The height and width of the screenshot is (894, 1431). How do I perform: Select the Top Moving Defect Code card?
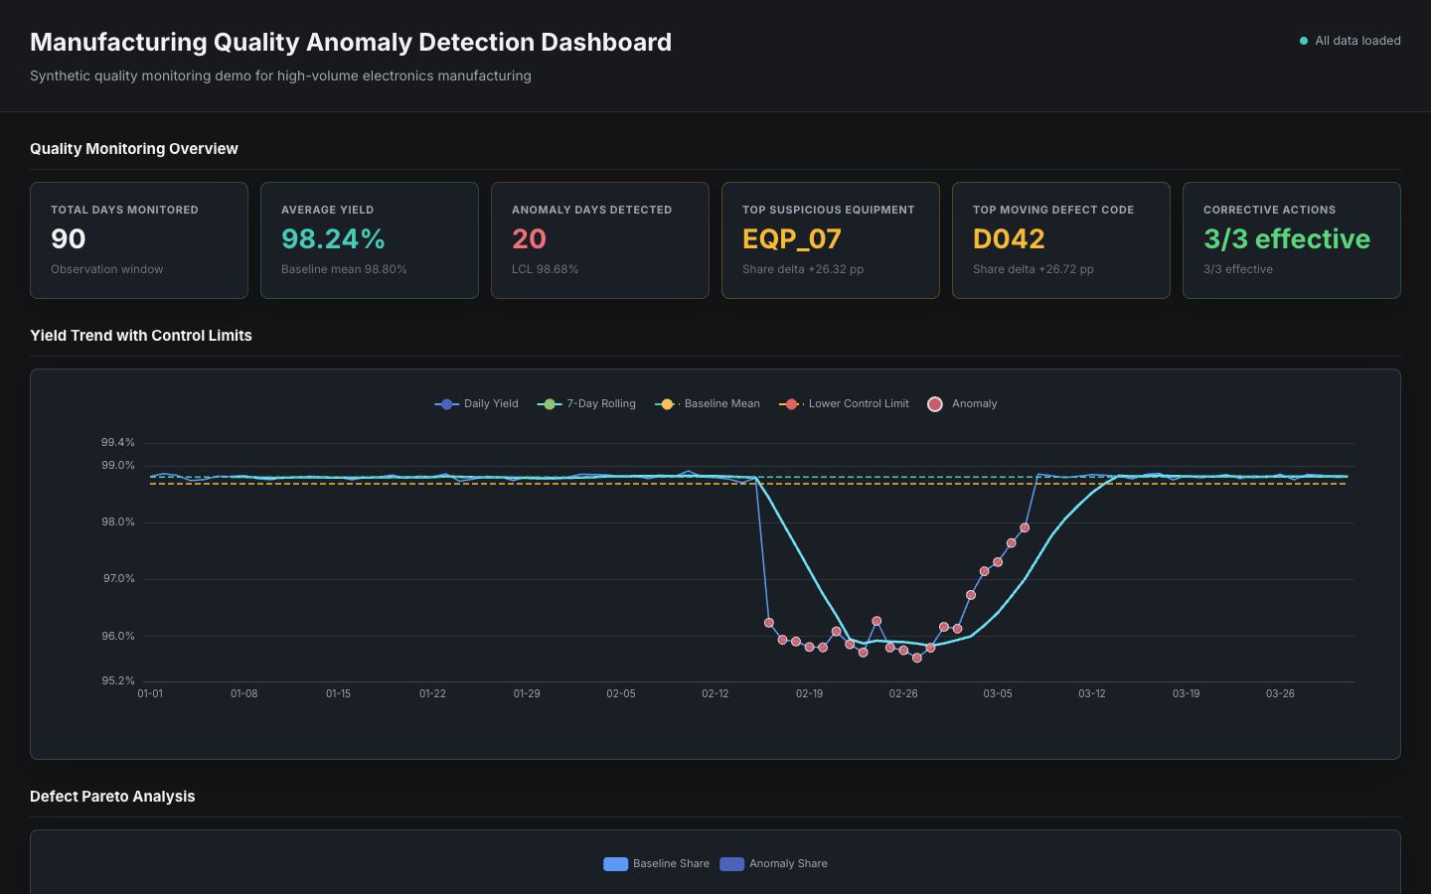click(1061, 240)
